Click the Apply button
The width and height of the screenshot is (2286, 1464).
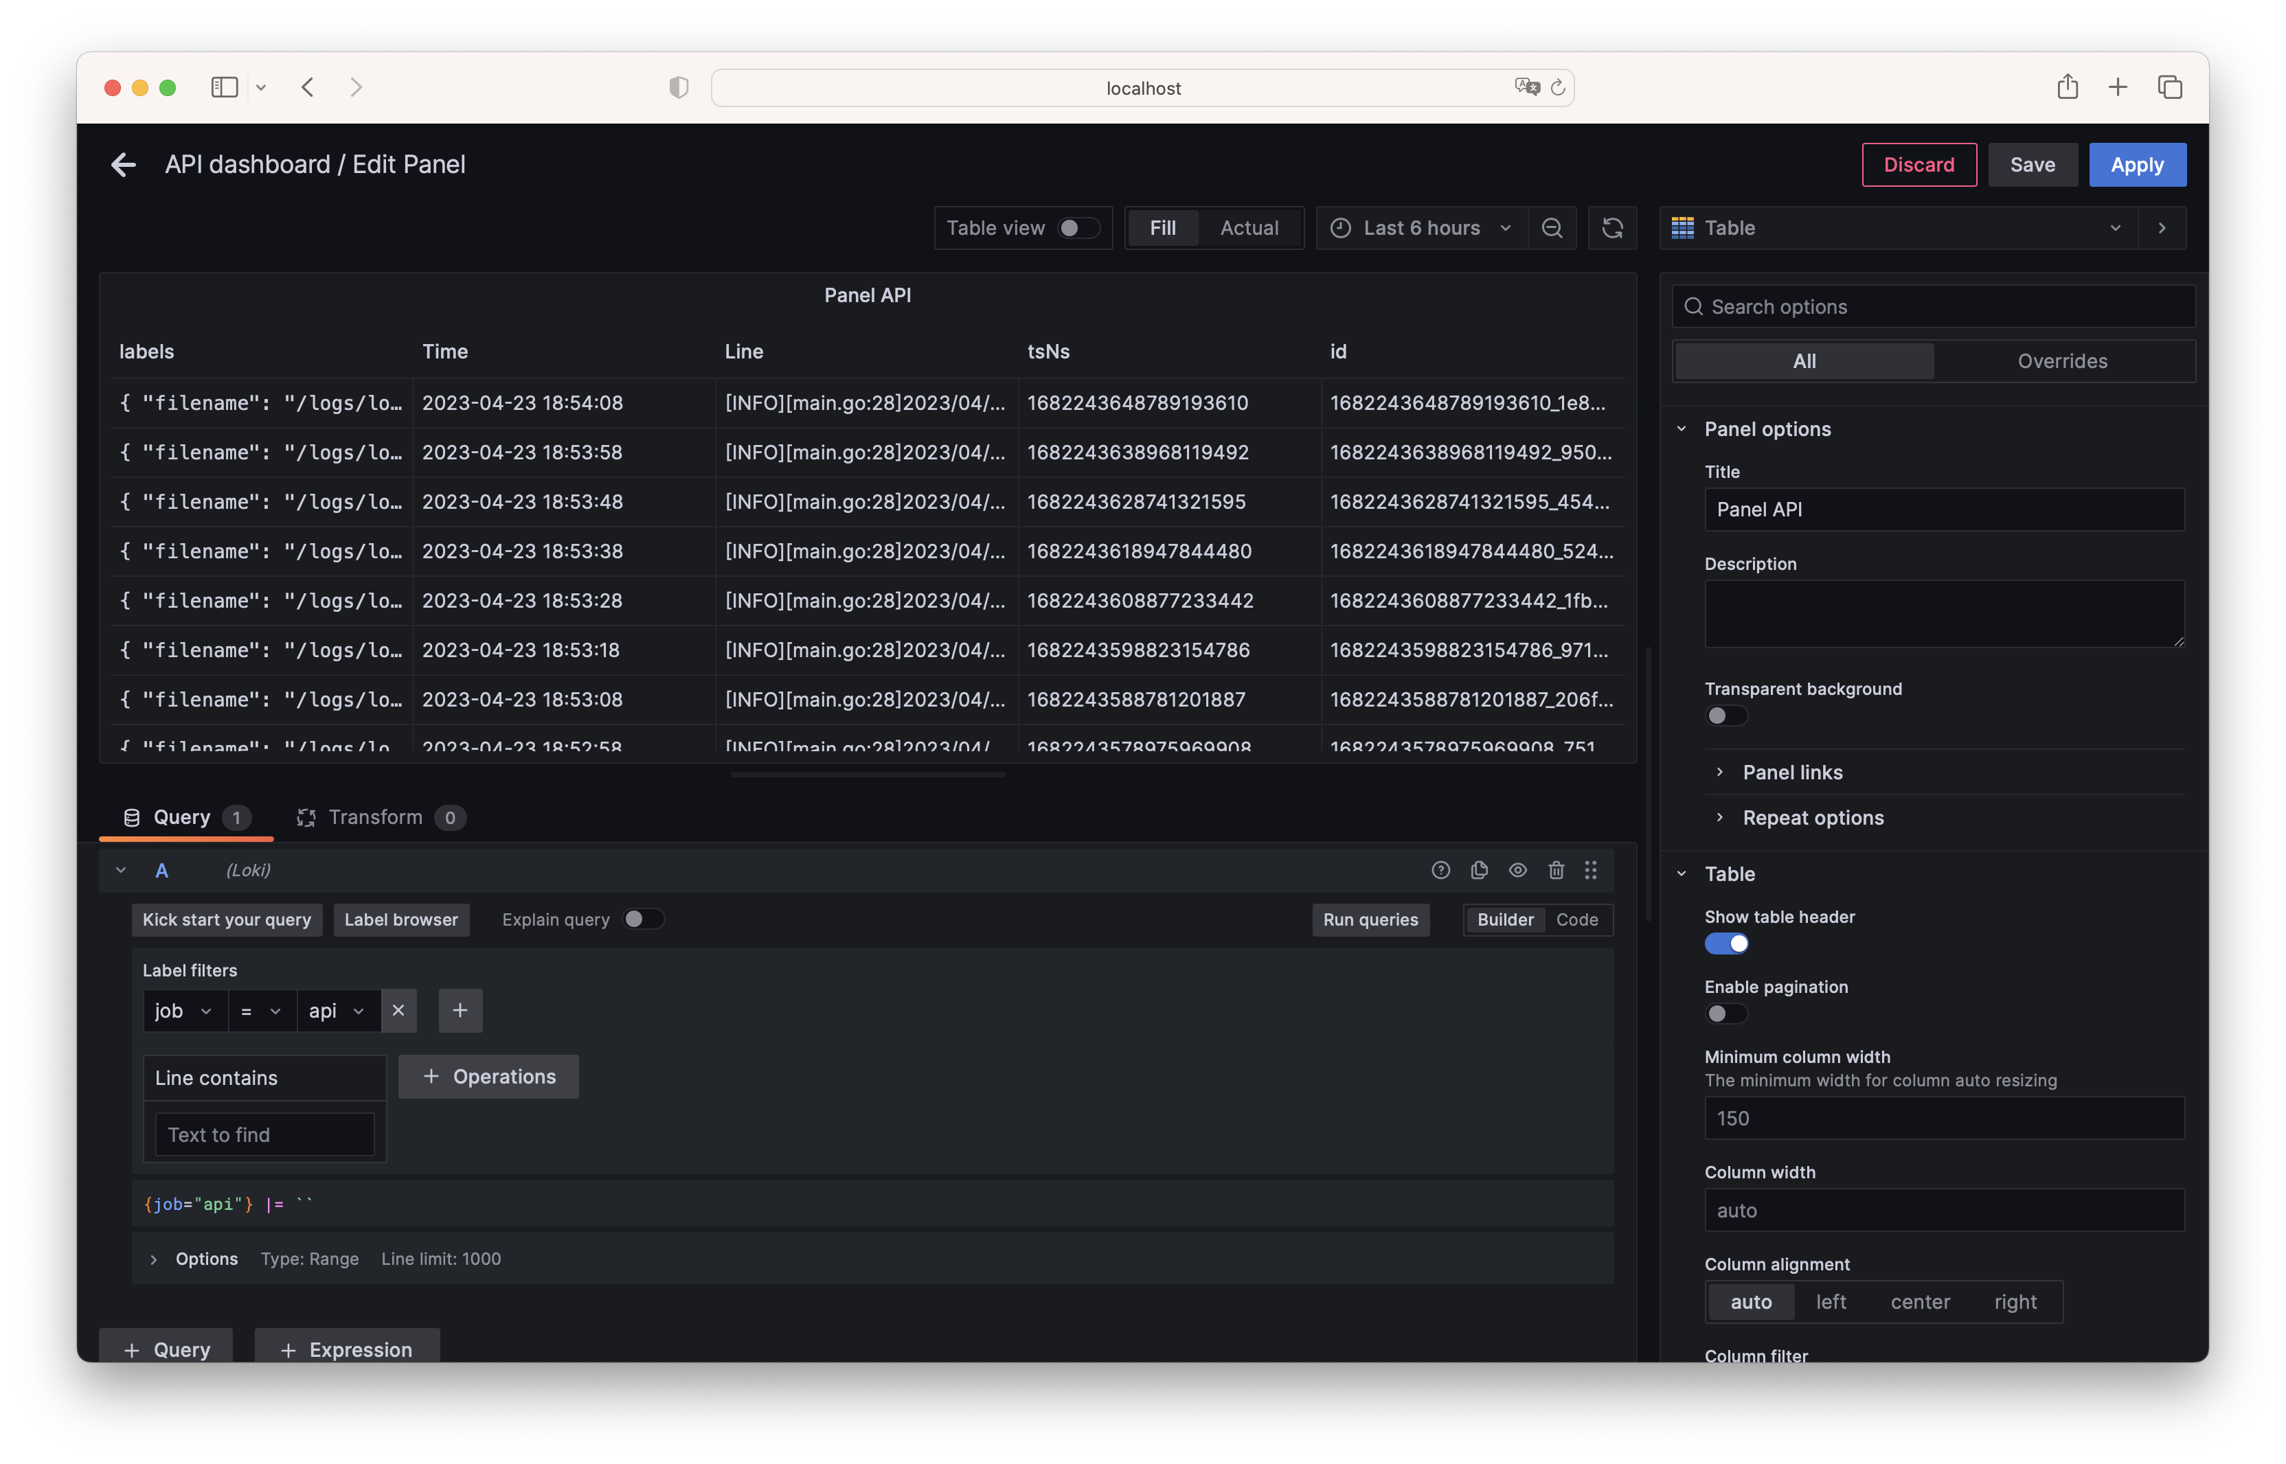tap(2137, 165)
